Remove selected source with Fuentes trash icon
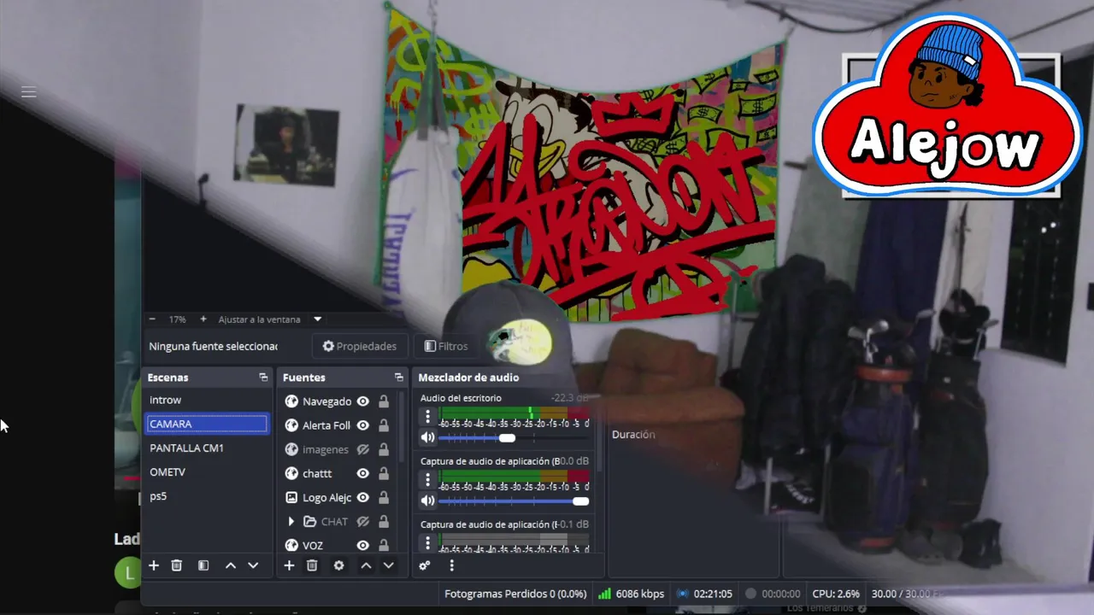The height and width of the screenshot is (615, 1094). point(312,565)
